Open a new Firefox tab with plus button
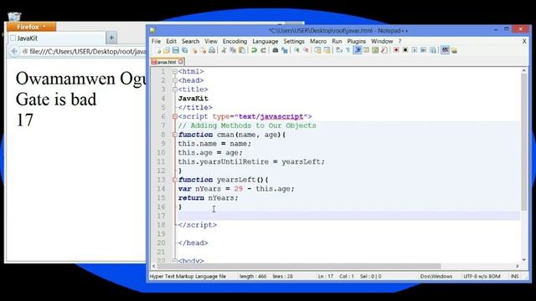Screen dimensions: 536x301 click(111, 38)
